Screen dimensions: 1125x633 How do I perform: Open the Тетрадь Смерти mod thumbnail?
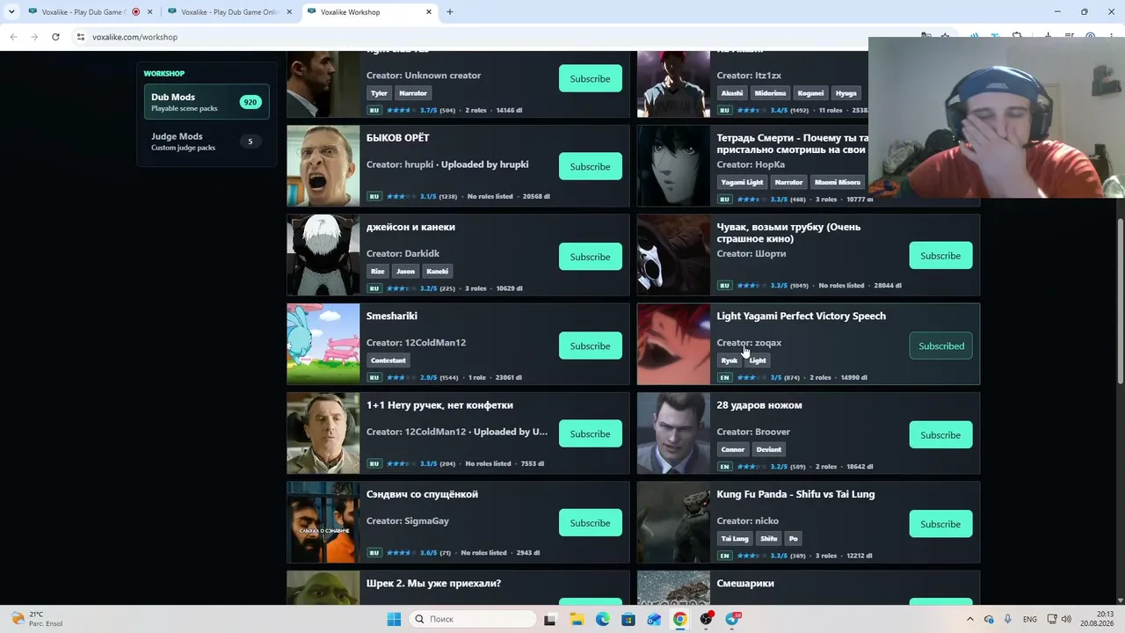673,166
